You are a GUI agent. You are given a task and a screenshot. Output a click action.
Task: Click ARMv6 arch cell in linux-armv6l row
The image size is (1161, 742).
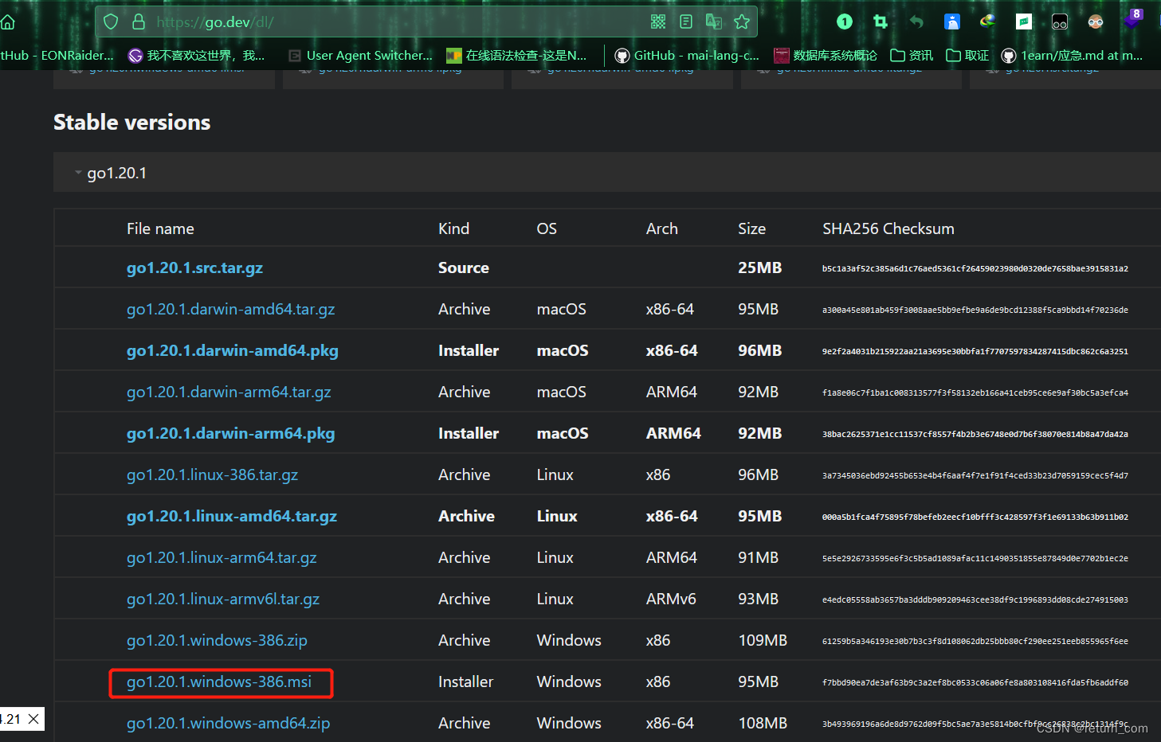(671, 599)
